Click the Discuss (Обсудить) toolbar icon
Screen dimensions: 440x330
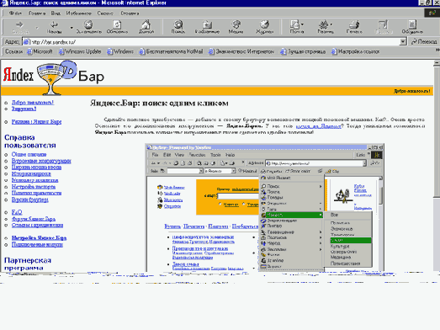coord(412,27)
